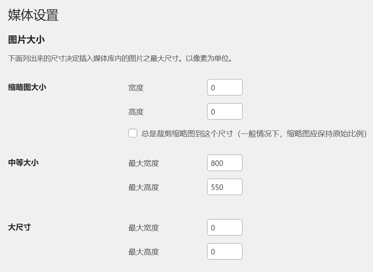The height and width of the screenshot is (272, 373).
Task: Click the large size 最大高度 input field
Action: 224,251
